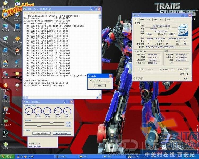Screen dimensions: 199x159
Task: Open the Help menu in Super PI
Action: click(52, 12)
